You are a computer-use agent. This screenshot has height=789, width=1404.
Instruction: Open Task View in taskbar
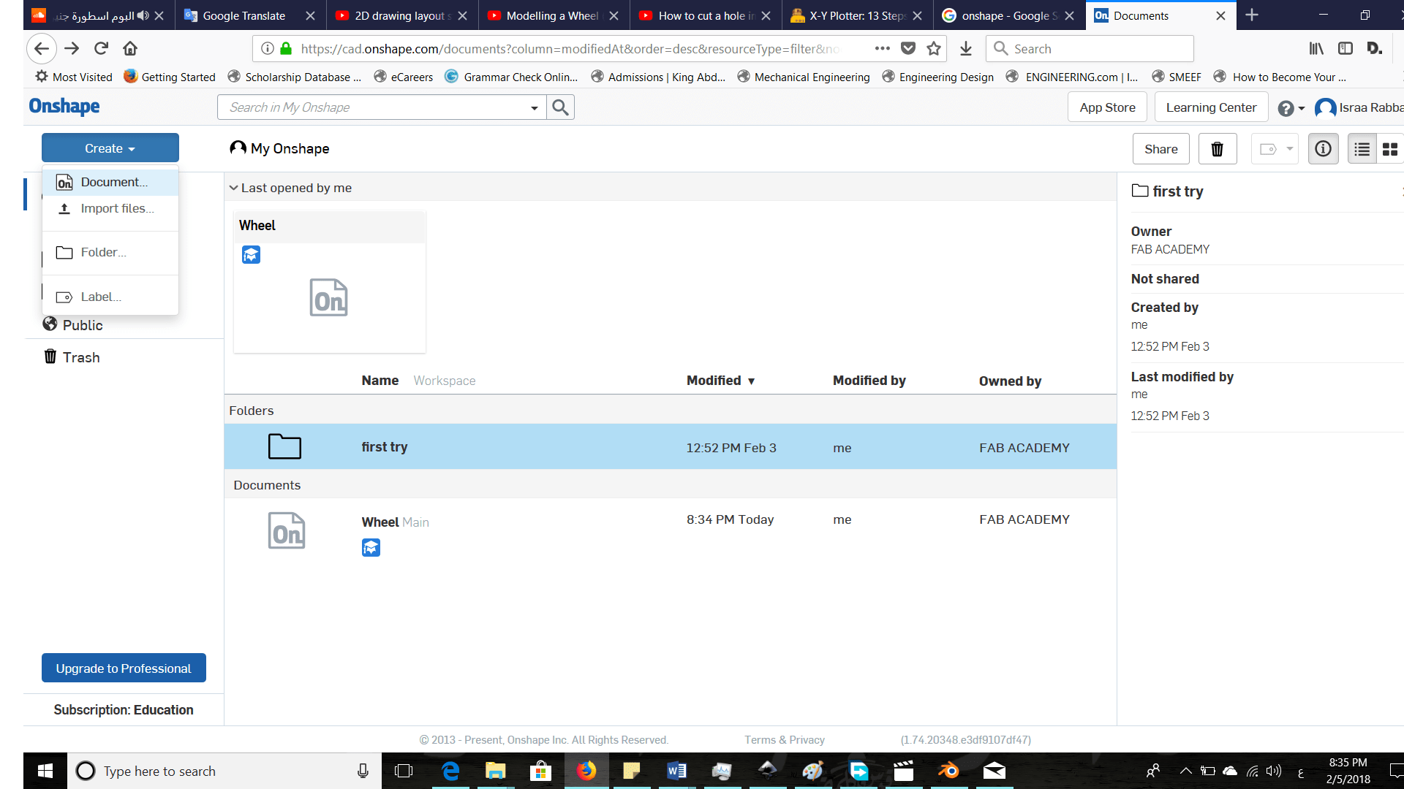(x=404, y=771)
